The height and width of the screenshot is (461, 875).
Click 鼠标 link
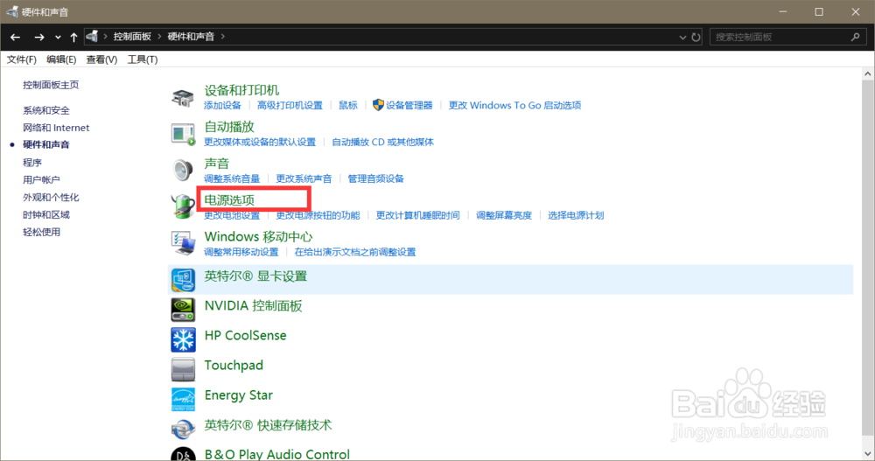tap(348, 106)
